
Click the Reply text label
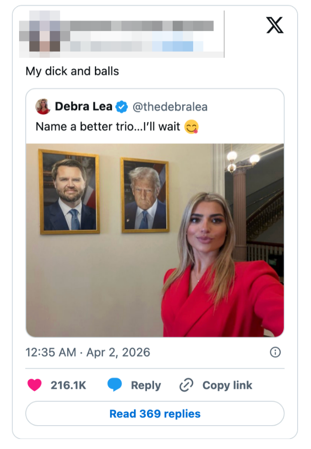145,385
